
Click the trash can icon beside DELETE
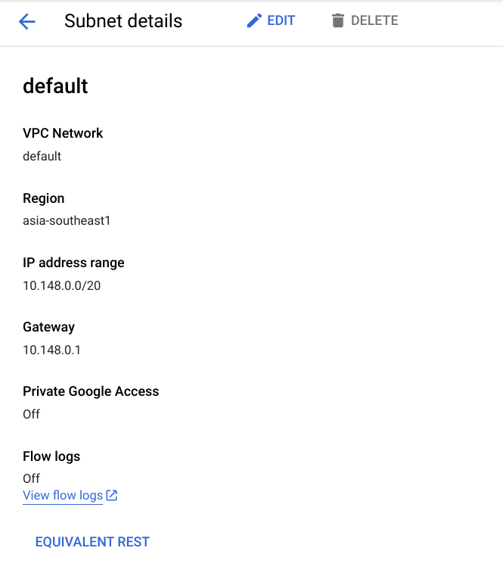337,21
